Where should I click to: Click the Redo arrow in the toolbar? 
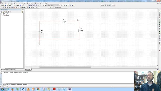point(22,5)
